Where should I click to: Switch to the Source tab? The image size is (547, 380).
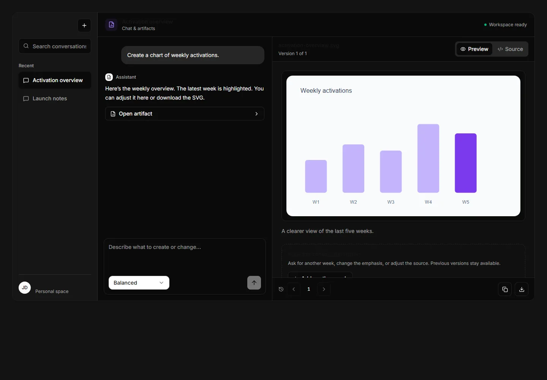[x=510, y=49]
